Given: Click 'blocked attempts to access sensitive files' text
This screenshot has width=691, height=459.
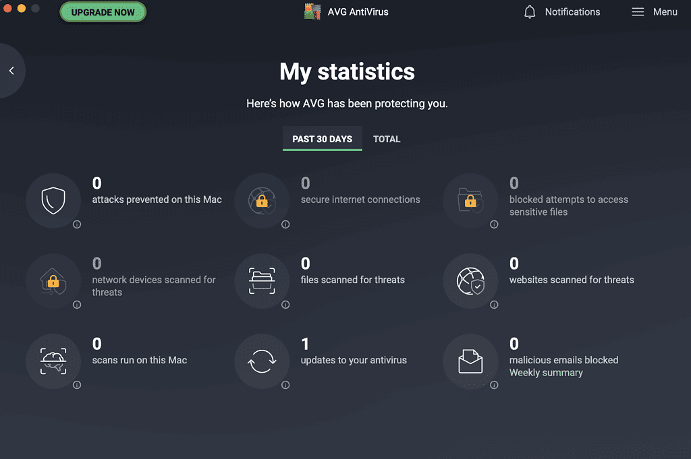Looking at the screenshot, I should (x=569, y=206).
